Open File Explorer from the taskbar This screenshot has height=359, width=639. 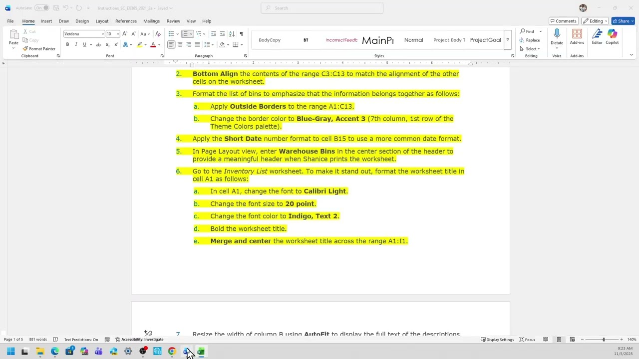coord(40,352)
